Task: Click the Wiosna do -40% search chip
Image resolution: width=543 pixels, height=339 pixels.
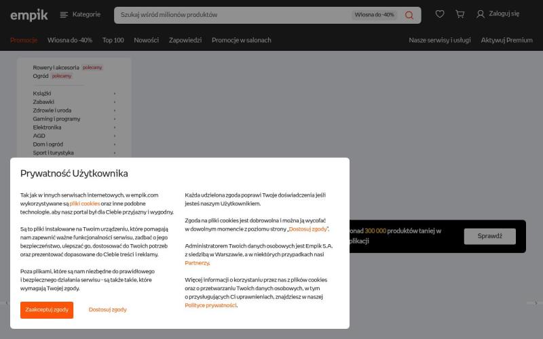Action: tap(374, 15)
